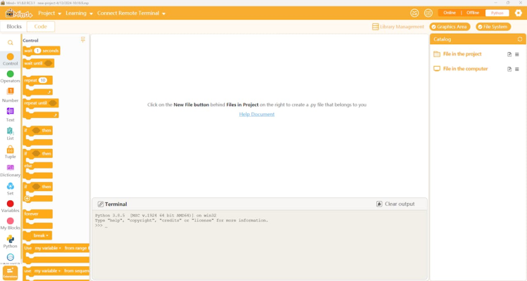This screenshot has width=527, height=281.
Task: Click the Mind+ logo
Action: click(x=19, y=13)
